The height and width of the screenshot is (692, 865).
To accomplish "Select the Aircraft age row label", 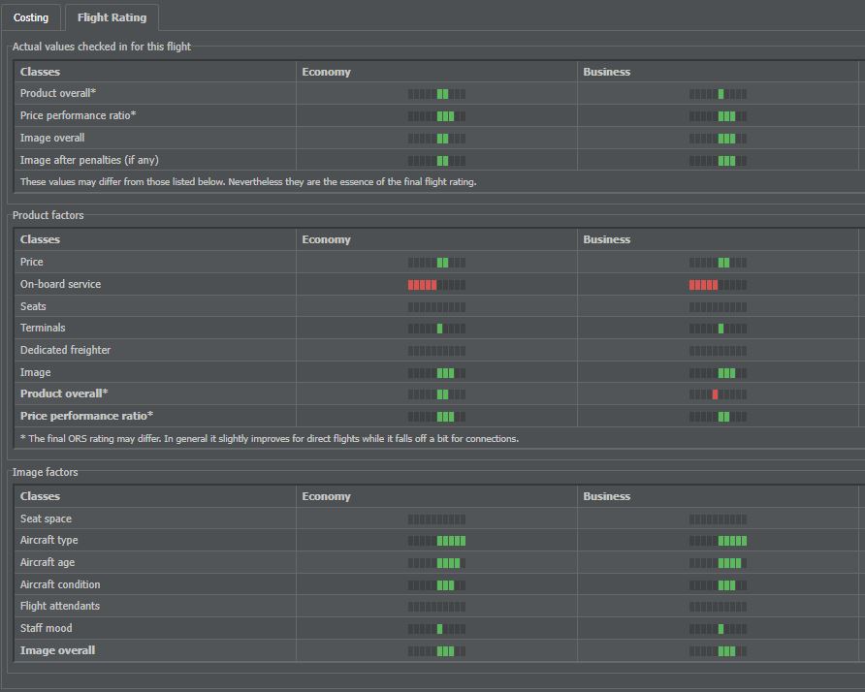I will click(48, 562).
